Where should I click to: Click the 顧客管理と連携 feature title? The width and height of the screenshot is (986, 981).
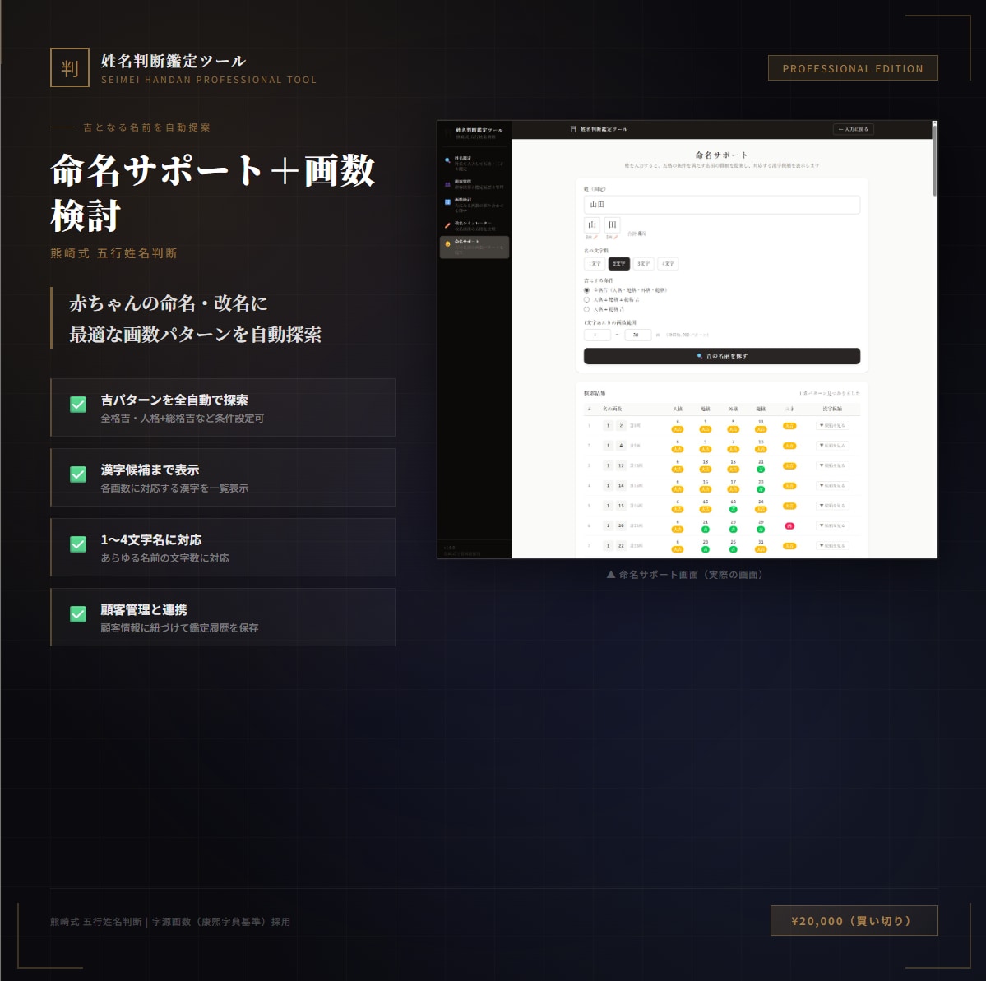(143, 609)
